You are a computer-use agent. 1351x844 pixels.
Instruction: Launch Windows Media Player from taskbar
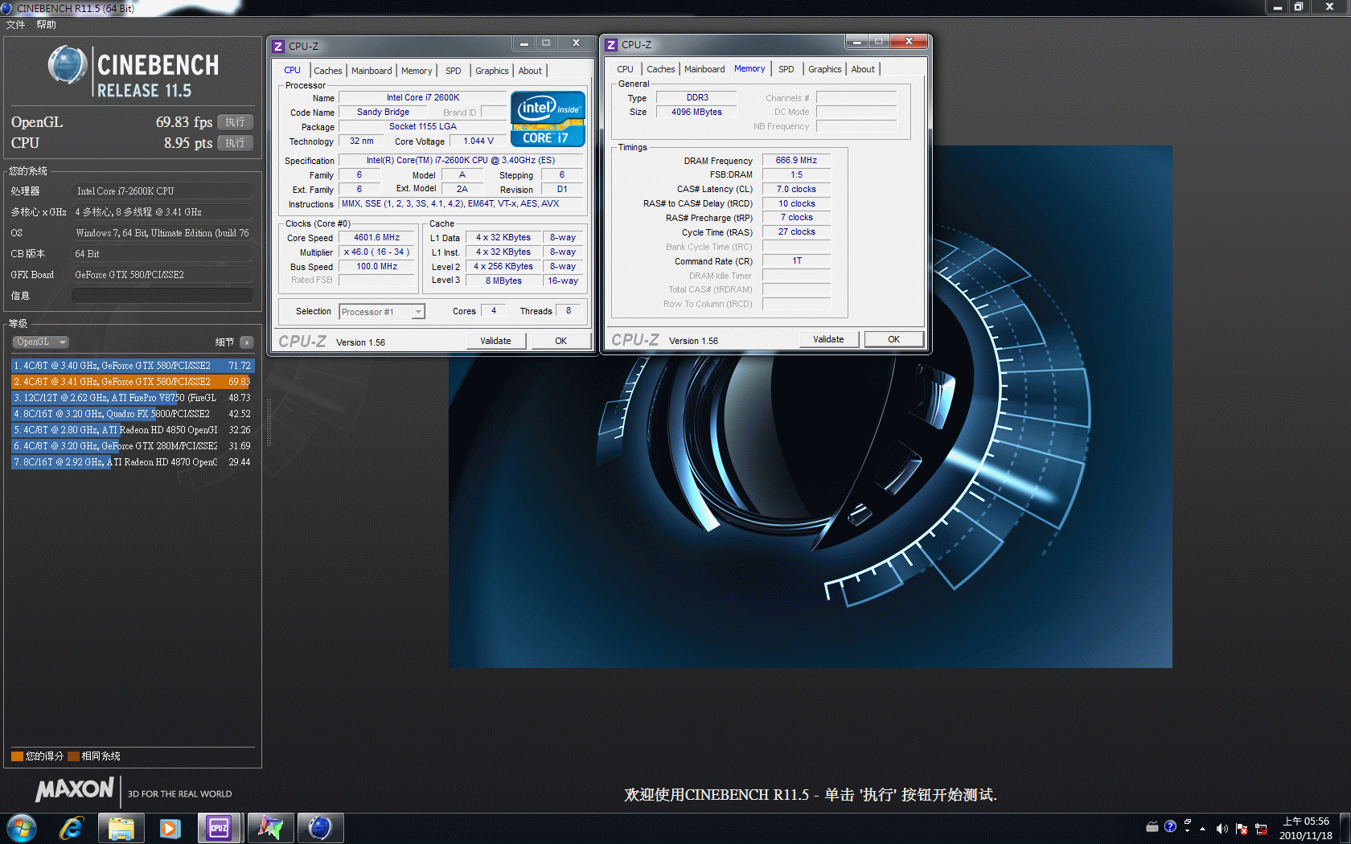click(x=170, y=828)
